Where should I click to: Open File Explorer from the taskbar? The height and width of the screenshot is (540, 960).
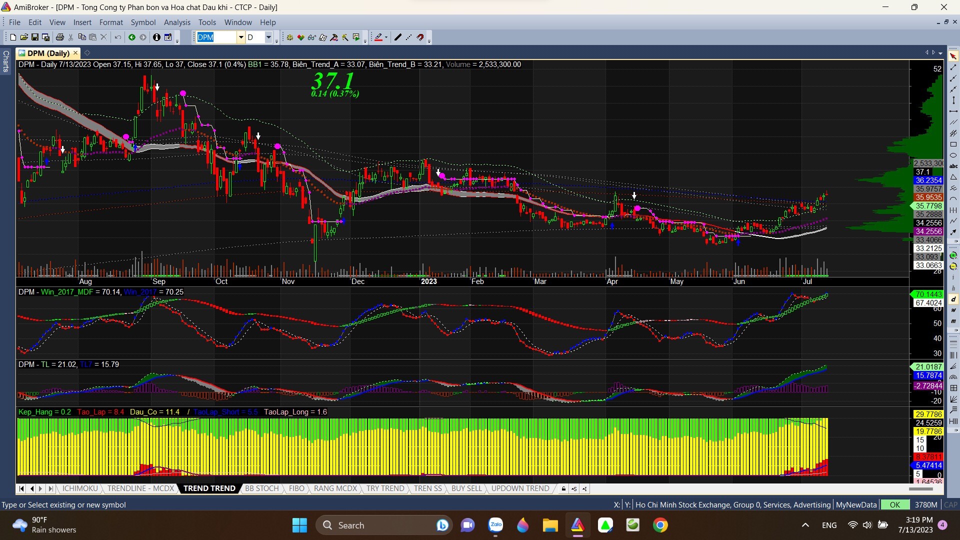(x=550, y=525)
